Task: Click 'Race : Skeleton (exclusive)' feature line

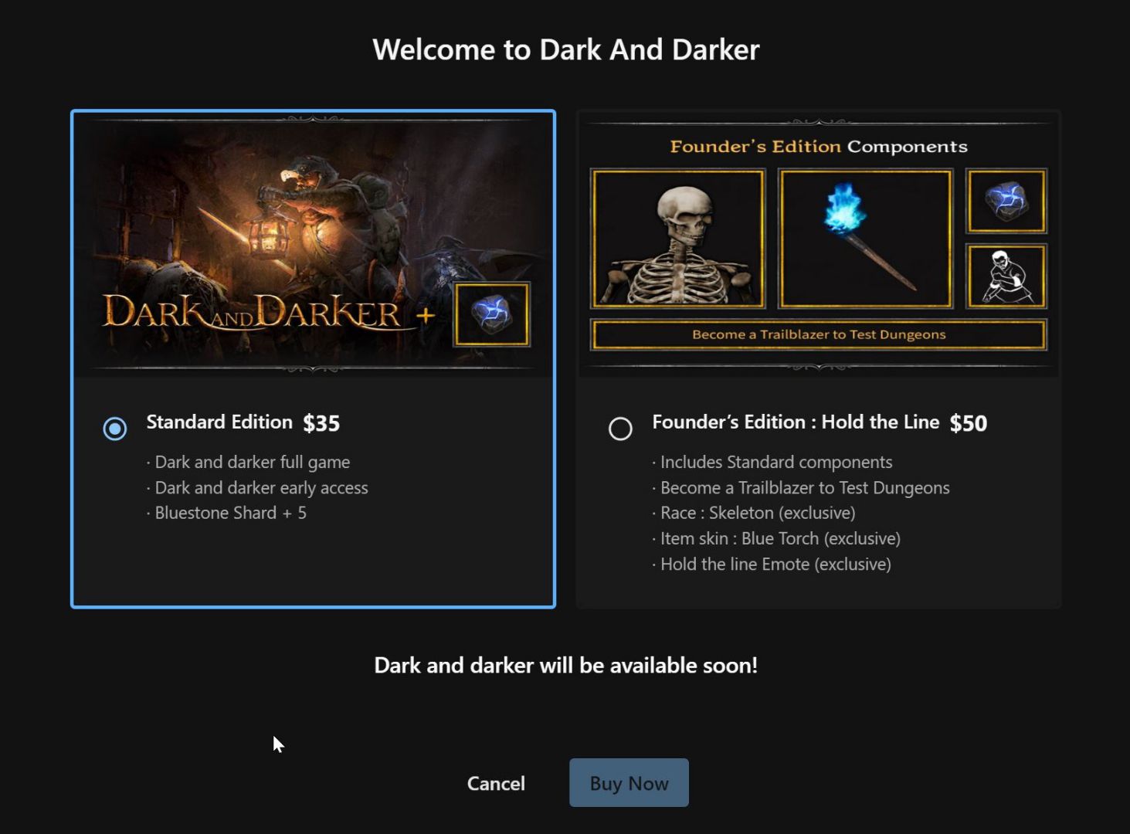Action: tap(754, 513)
